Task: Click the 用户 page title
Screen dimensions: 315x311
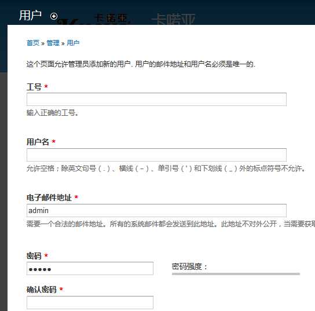Action: (x=30, y=16)
